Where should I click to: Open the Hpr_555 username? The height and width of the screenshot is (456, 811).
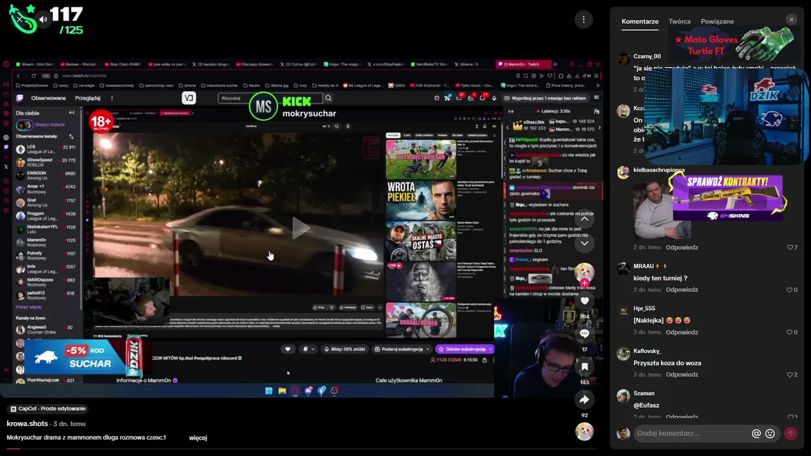[644, 308]
